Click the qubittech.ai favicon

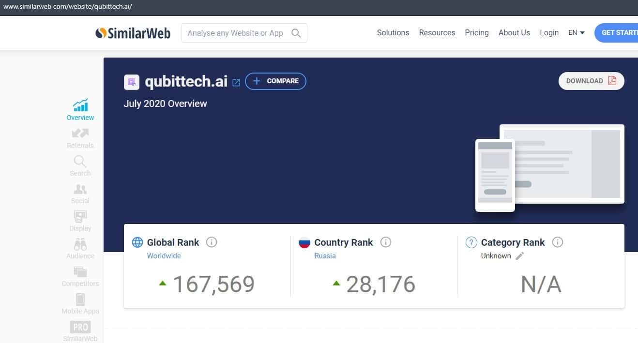click(132, 82)
